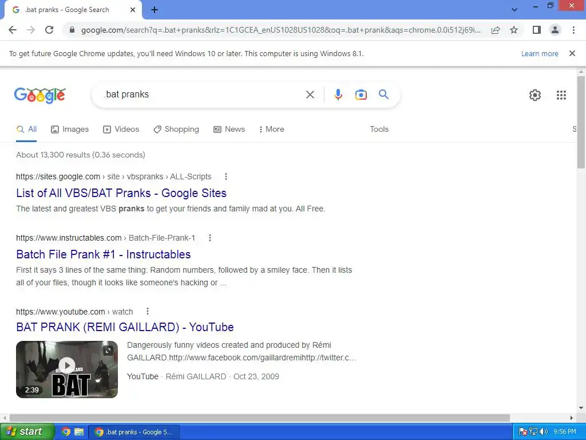This screenshot has width=586, height=440.
Task: Close the .bat pranks tab
Action: click(133, 10)
